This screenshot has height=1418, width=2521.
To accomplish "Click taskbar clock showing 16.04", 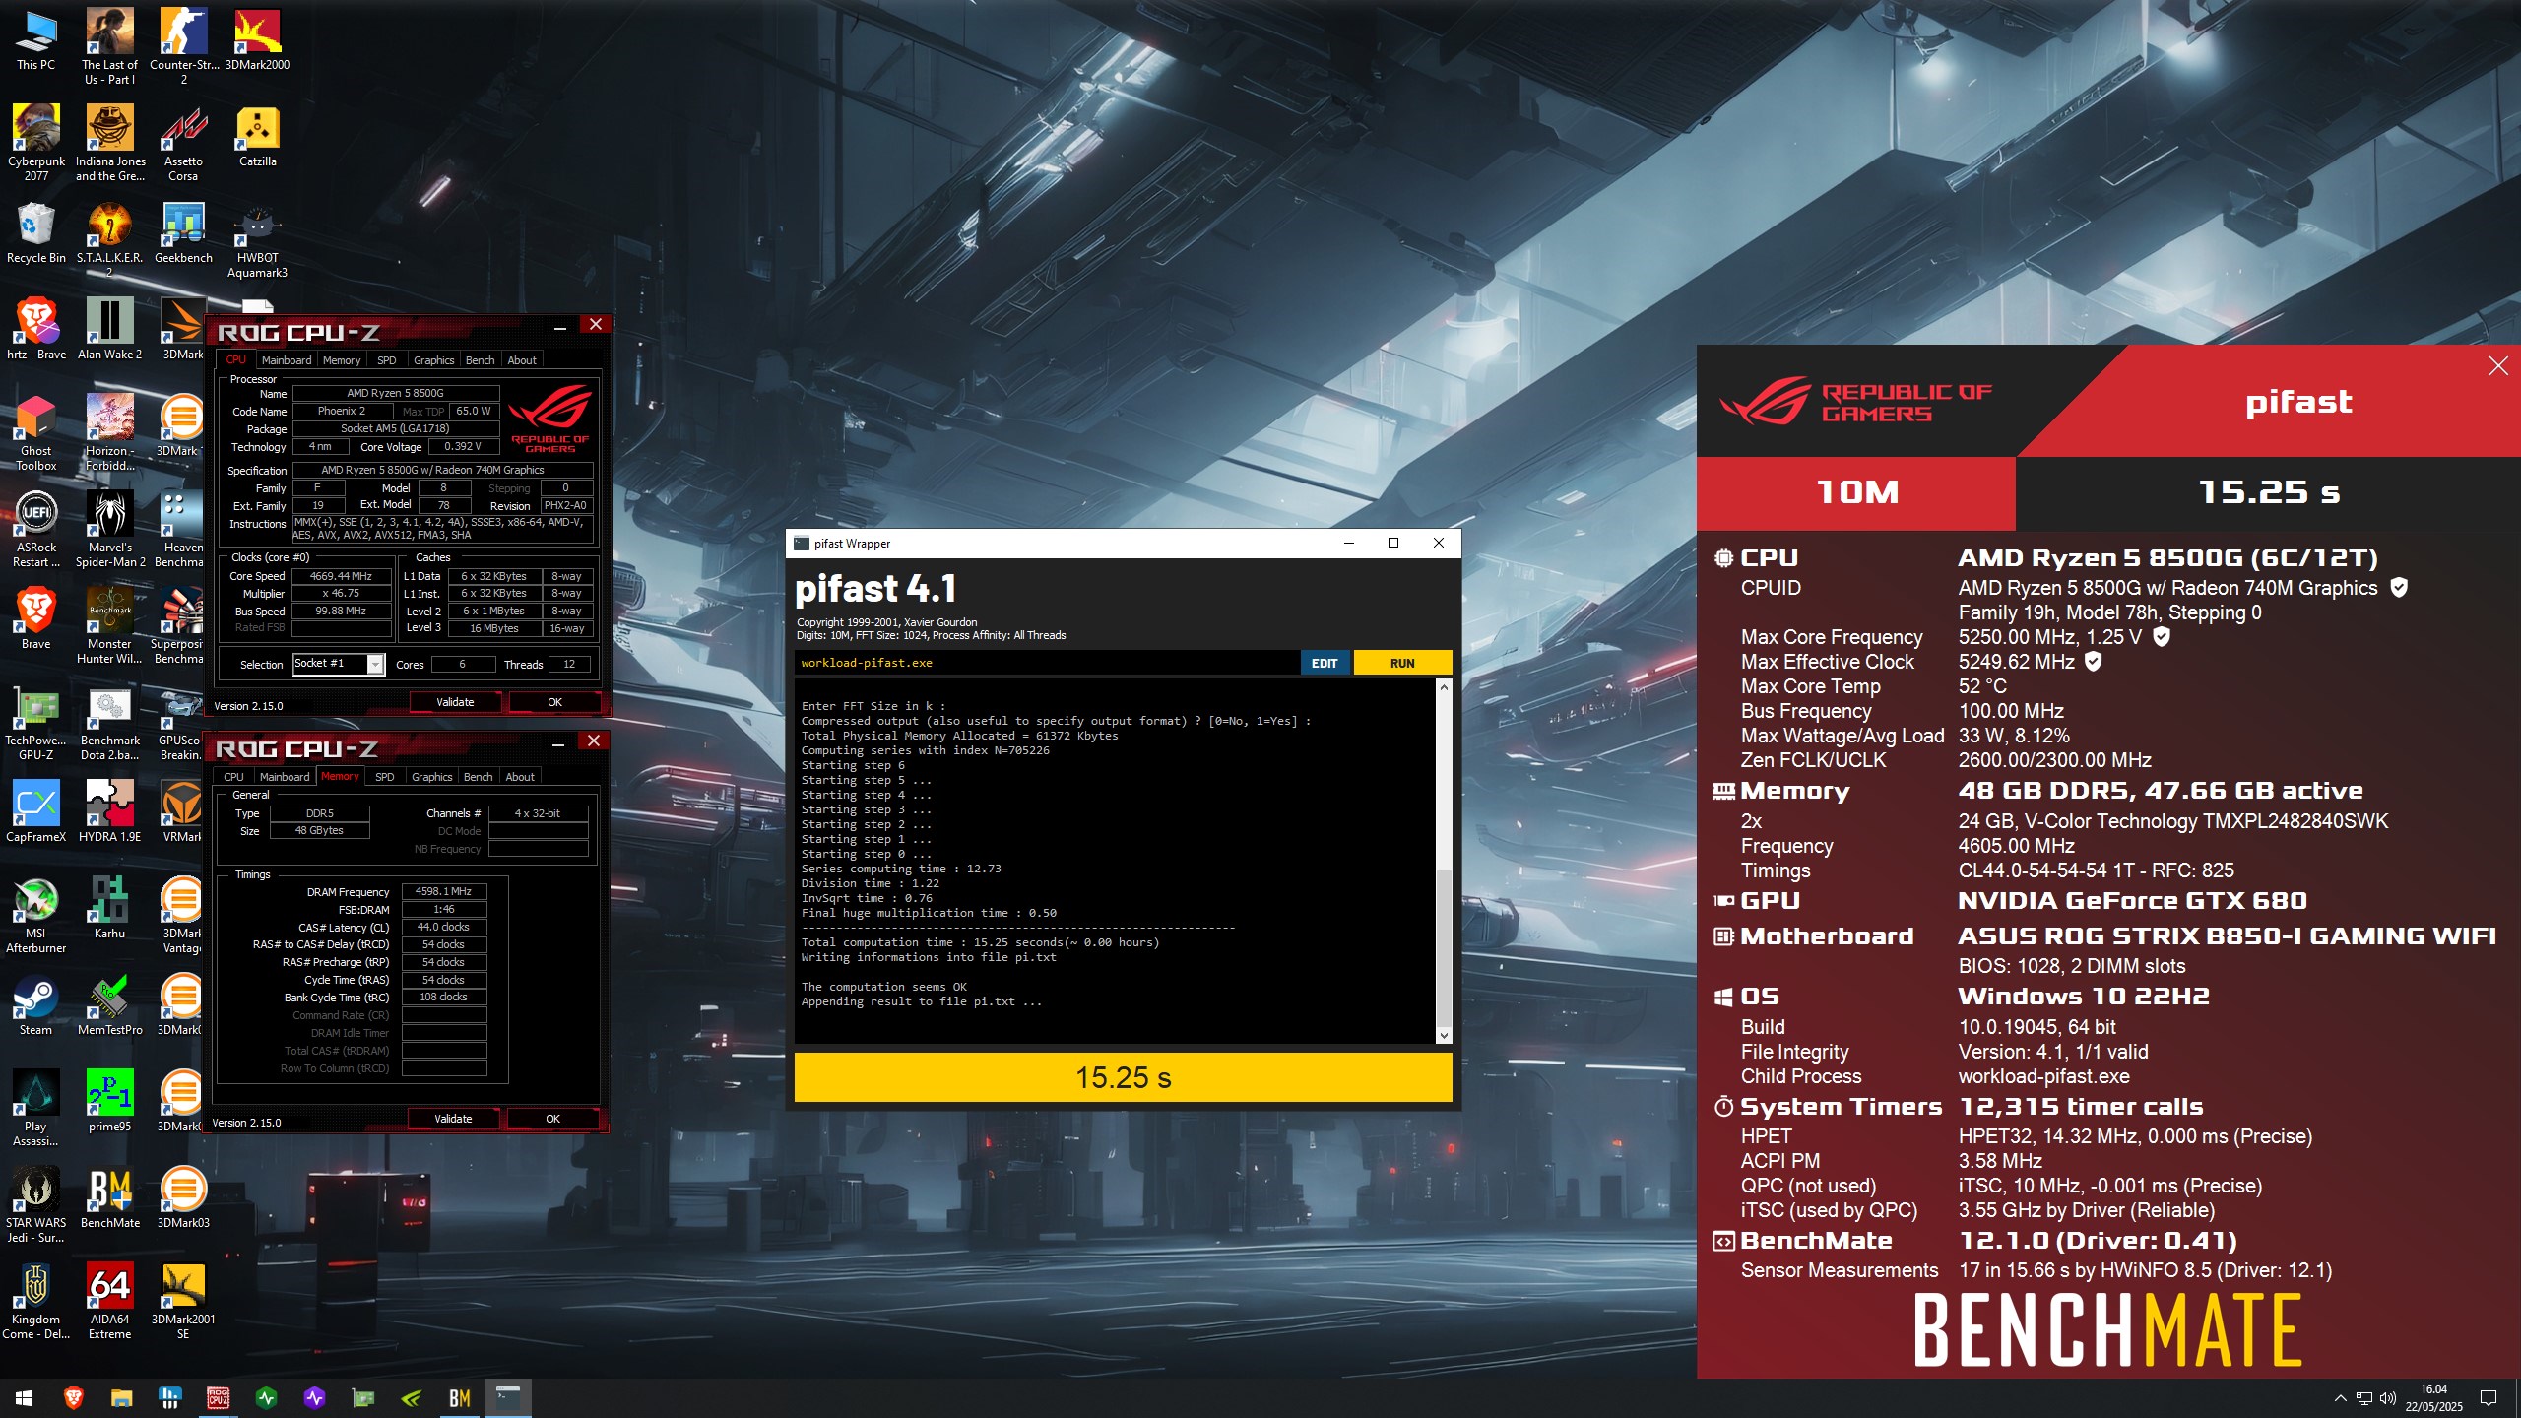I will click(2433, 1398).
